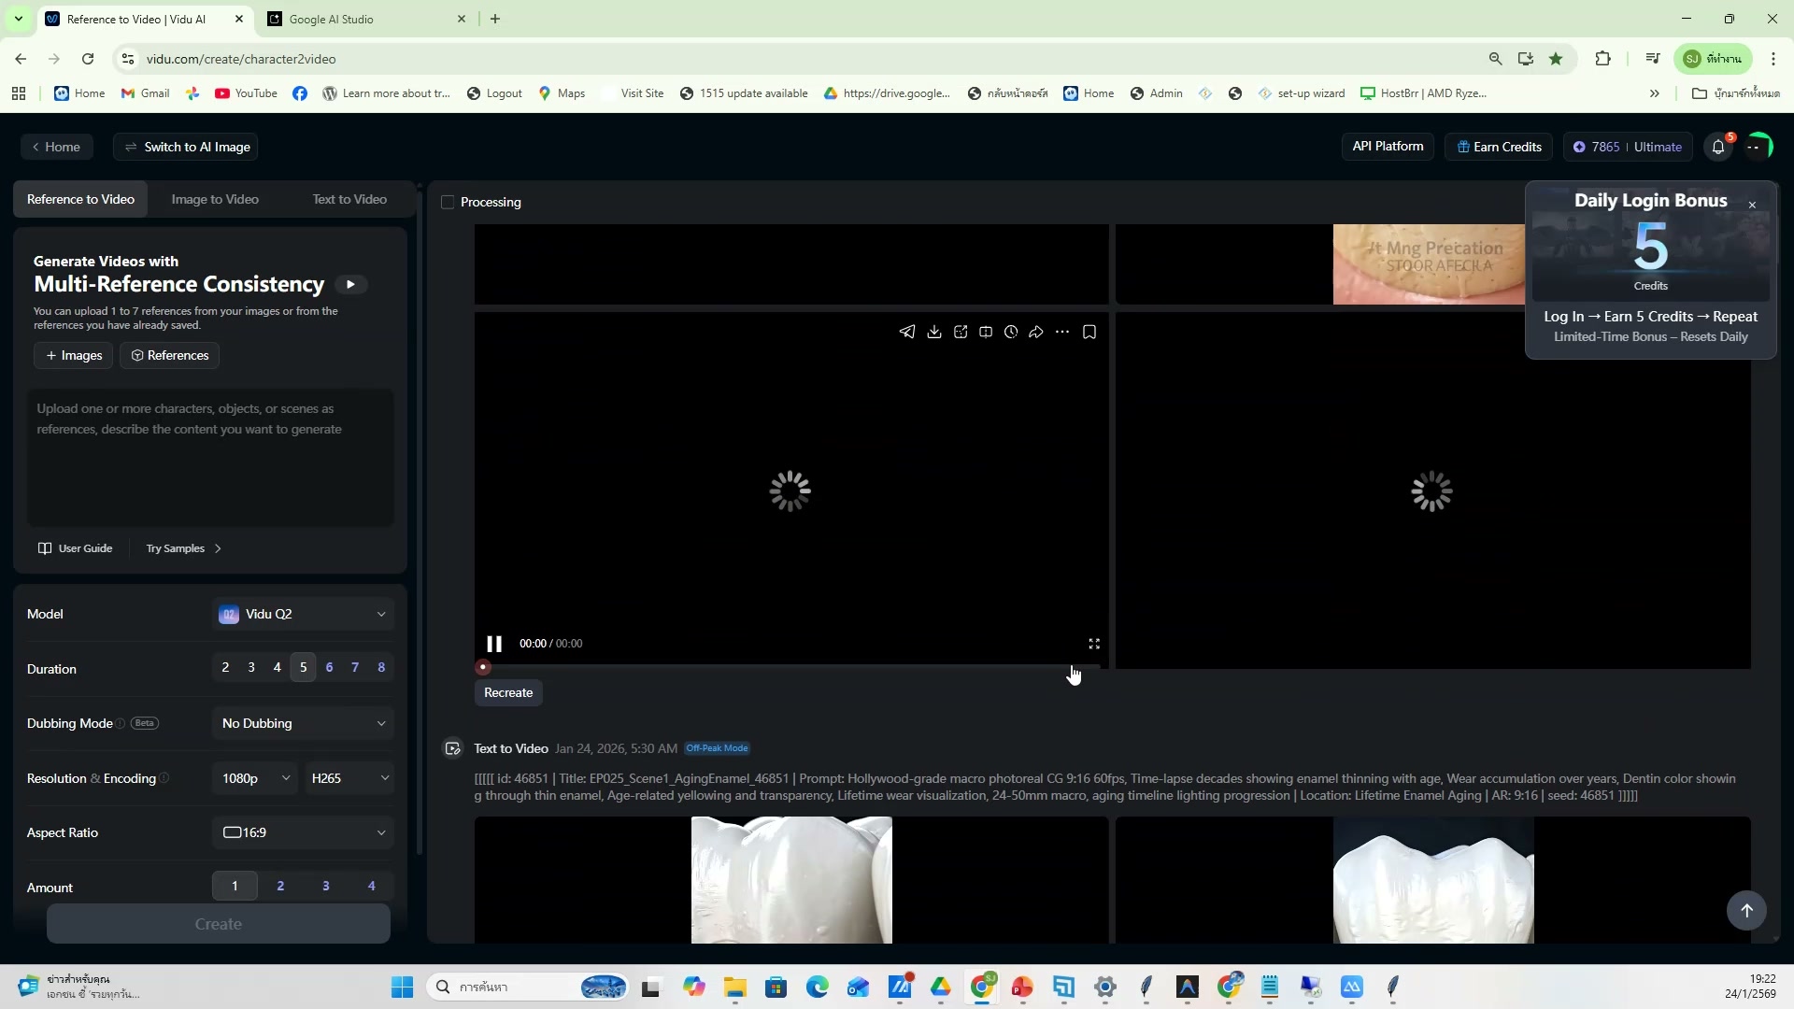This screenshot has width=1794, height=1009.
Task: Check the Processing selection checkbox
Action: pos(448,202)
